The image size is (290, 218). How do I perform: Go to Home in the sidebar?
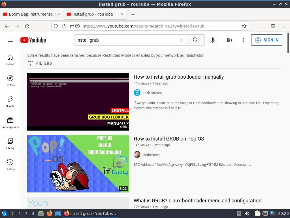click(x=10, y=60)
